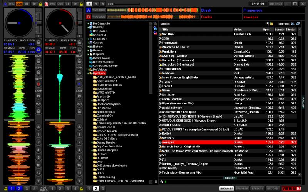
Task: Toggle deck B yellow padlock
Action: coord(81,4)
